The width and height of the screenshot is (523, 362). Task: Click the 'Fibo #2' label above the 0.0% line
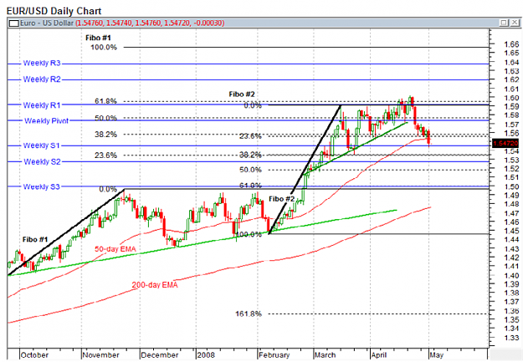click(x=242, y=94)
